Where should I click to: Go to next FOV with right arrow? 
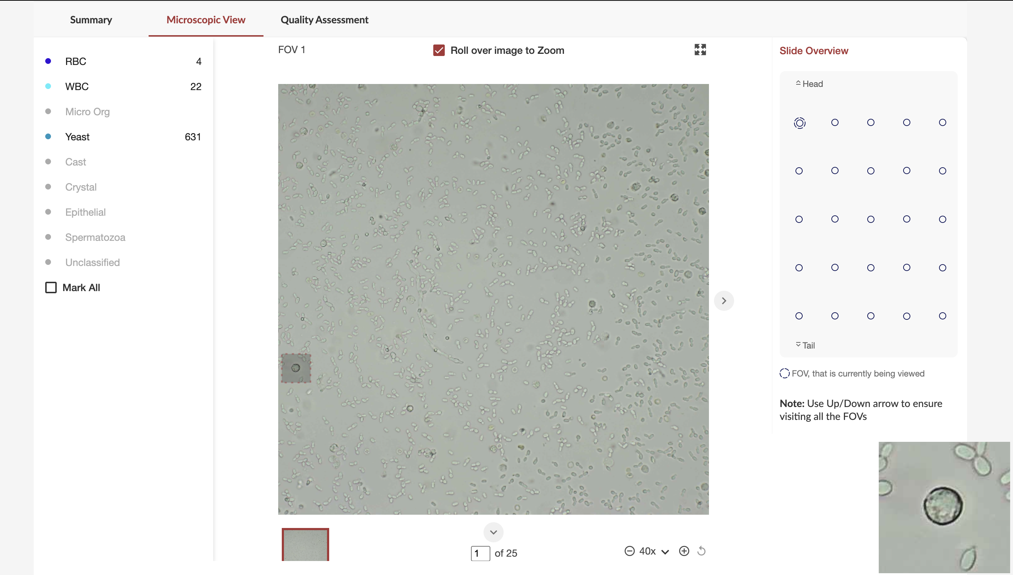(x=724, y=300)
